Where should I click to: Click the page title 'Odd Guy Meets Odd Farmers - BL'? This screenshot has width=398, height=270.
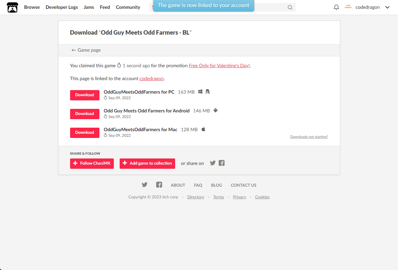(x=145, y=33)
